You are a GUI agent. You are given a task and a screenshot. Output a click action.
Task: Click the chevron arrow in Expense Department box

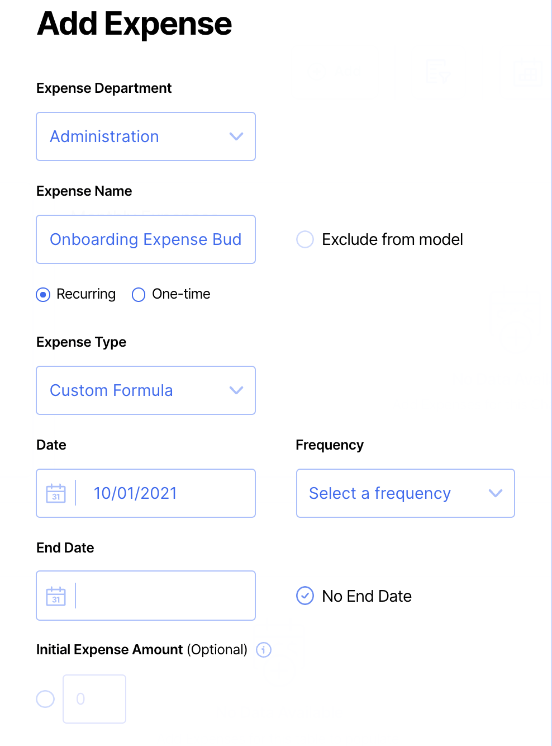coord(236,136)
